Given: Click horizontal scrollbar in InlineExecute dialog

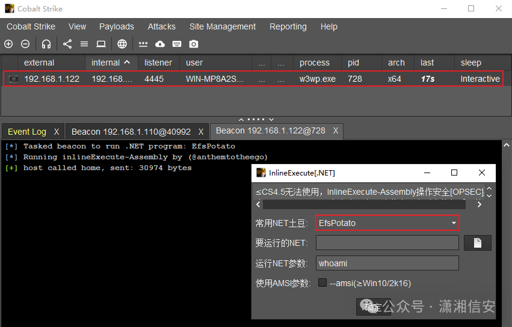Looking at the screenshot, I should pos(364,204).
